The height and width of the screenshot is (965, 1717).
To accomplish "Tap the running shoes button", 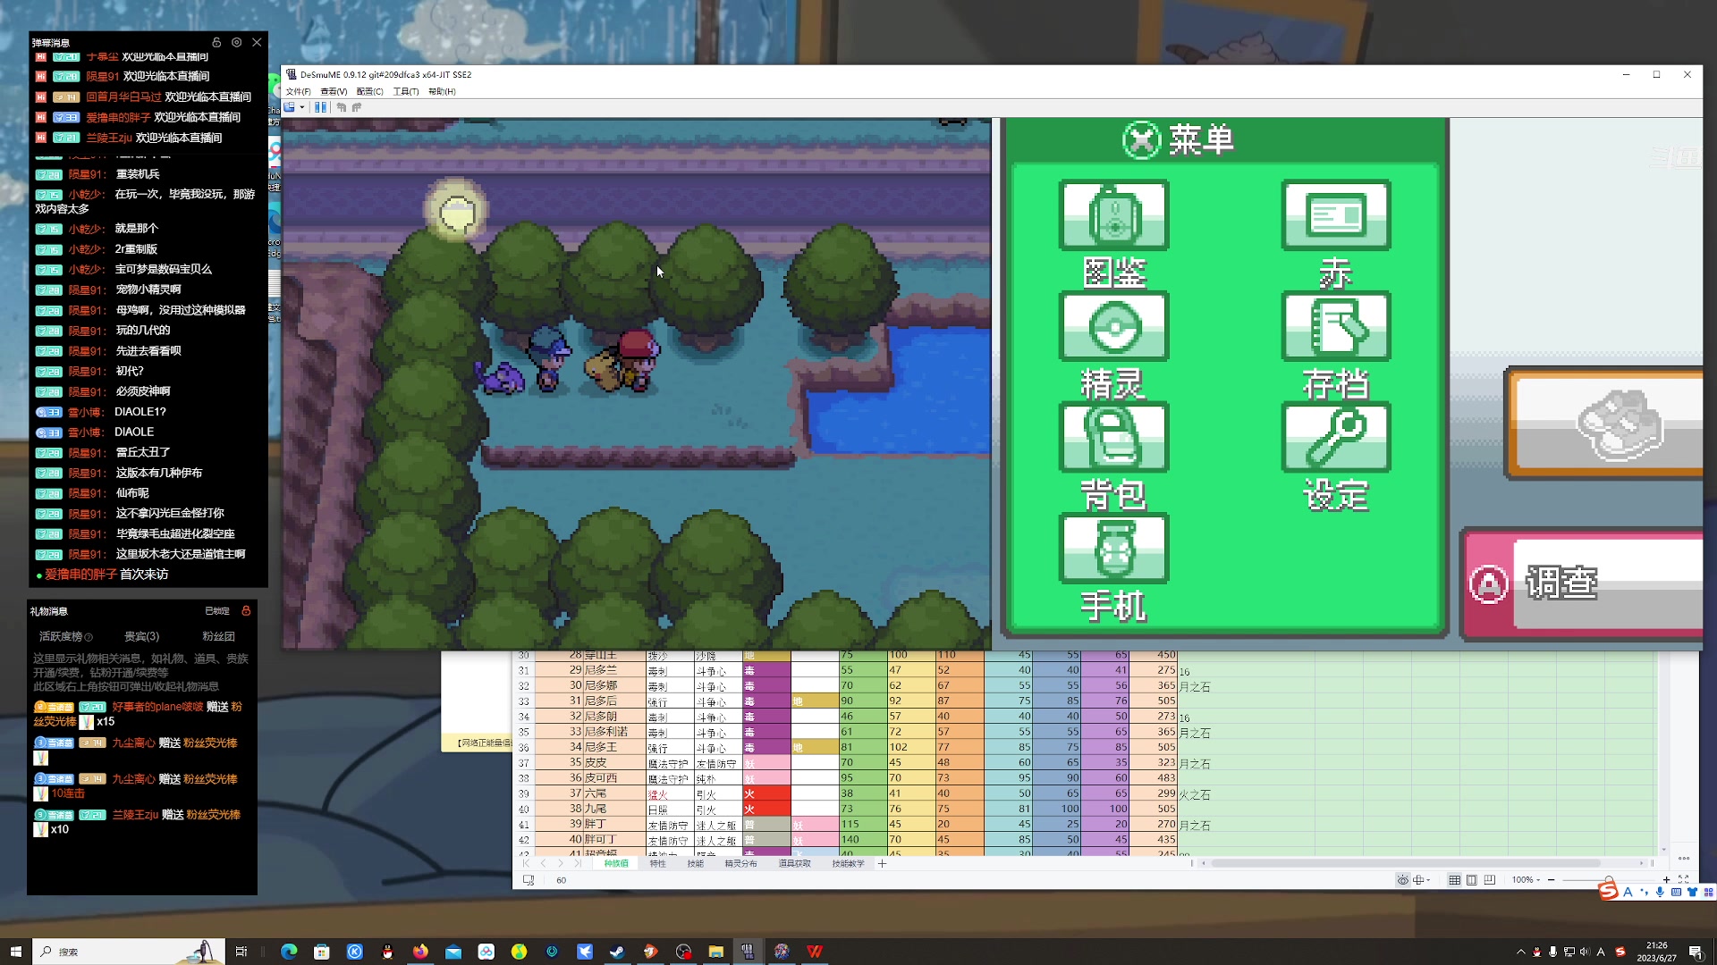I will click(x=1606, y=424).
